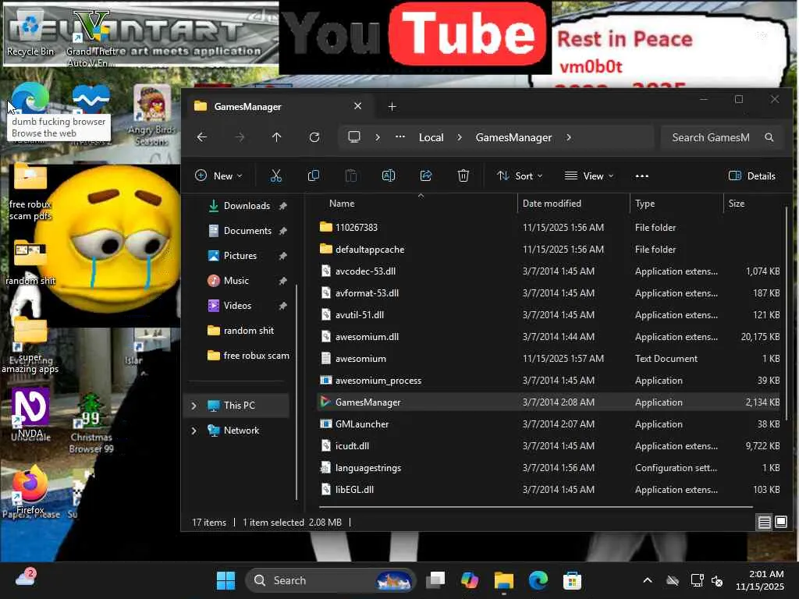The height and width of the screenshot is (599, 799).
Task: Click the Windows Start button
Action: pyautogui.click(x=225, y=580)
